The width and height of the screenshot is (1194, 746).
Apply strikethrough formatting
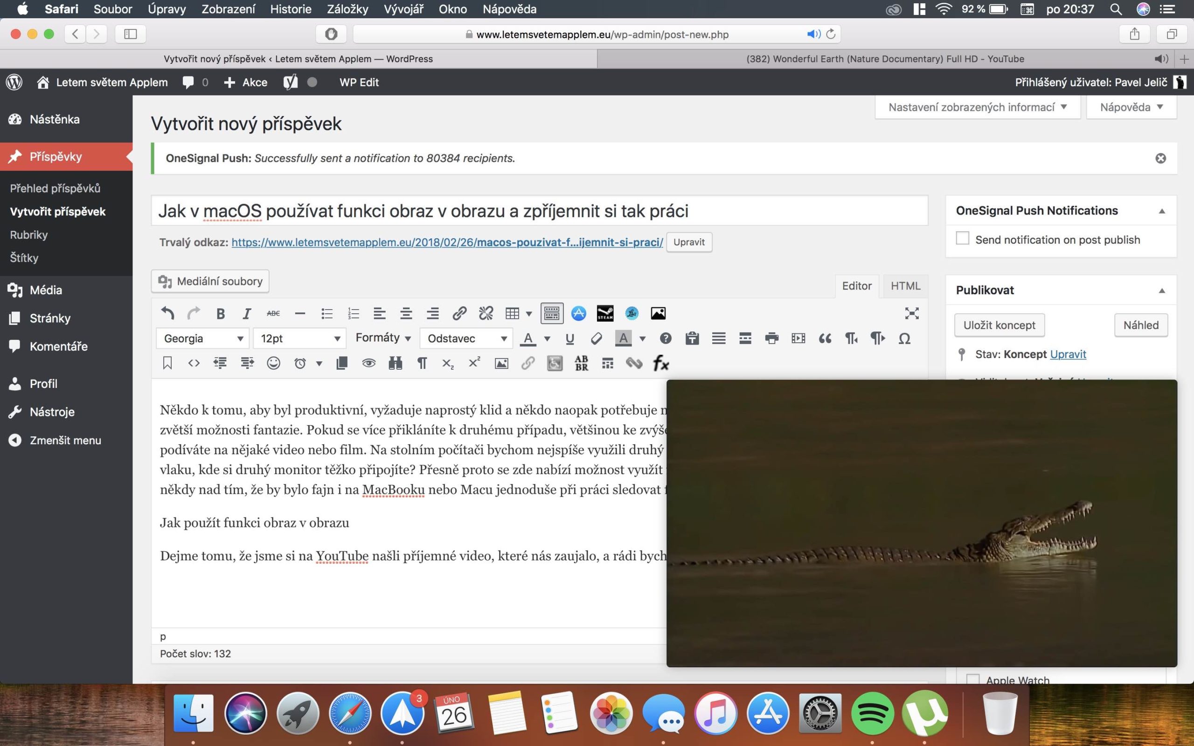point(273,313)
